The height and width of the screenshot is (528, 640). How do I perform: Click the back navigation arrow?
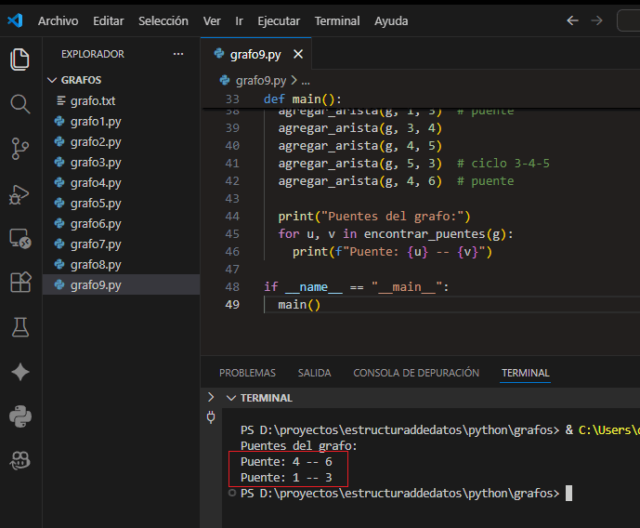(x=573, y=20)
